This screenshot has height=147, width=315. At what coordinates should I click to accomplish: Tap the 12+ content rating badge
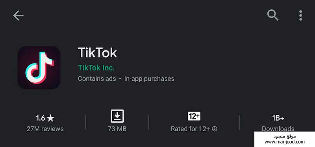(194, 116)
